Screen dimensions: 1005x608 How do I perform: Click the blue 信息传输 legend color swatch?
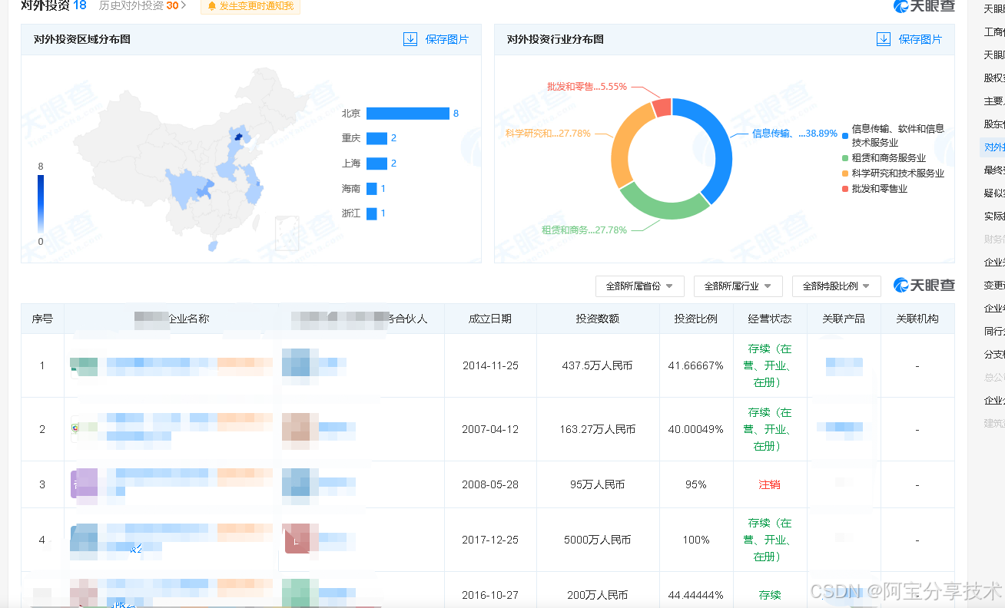[x=845, y=136]
